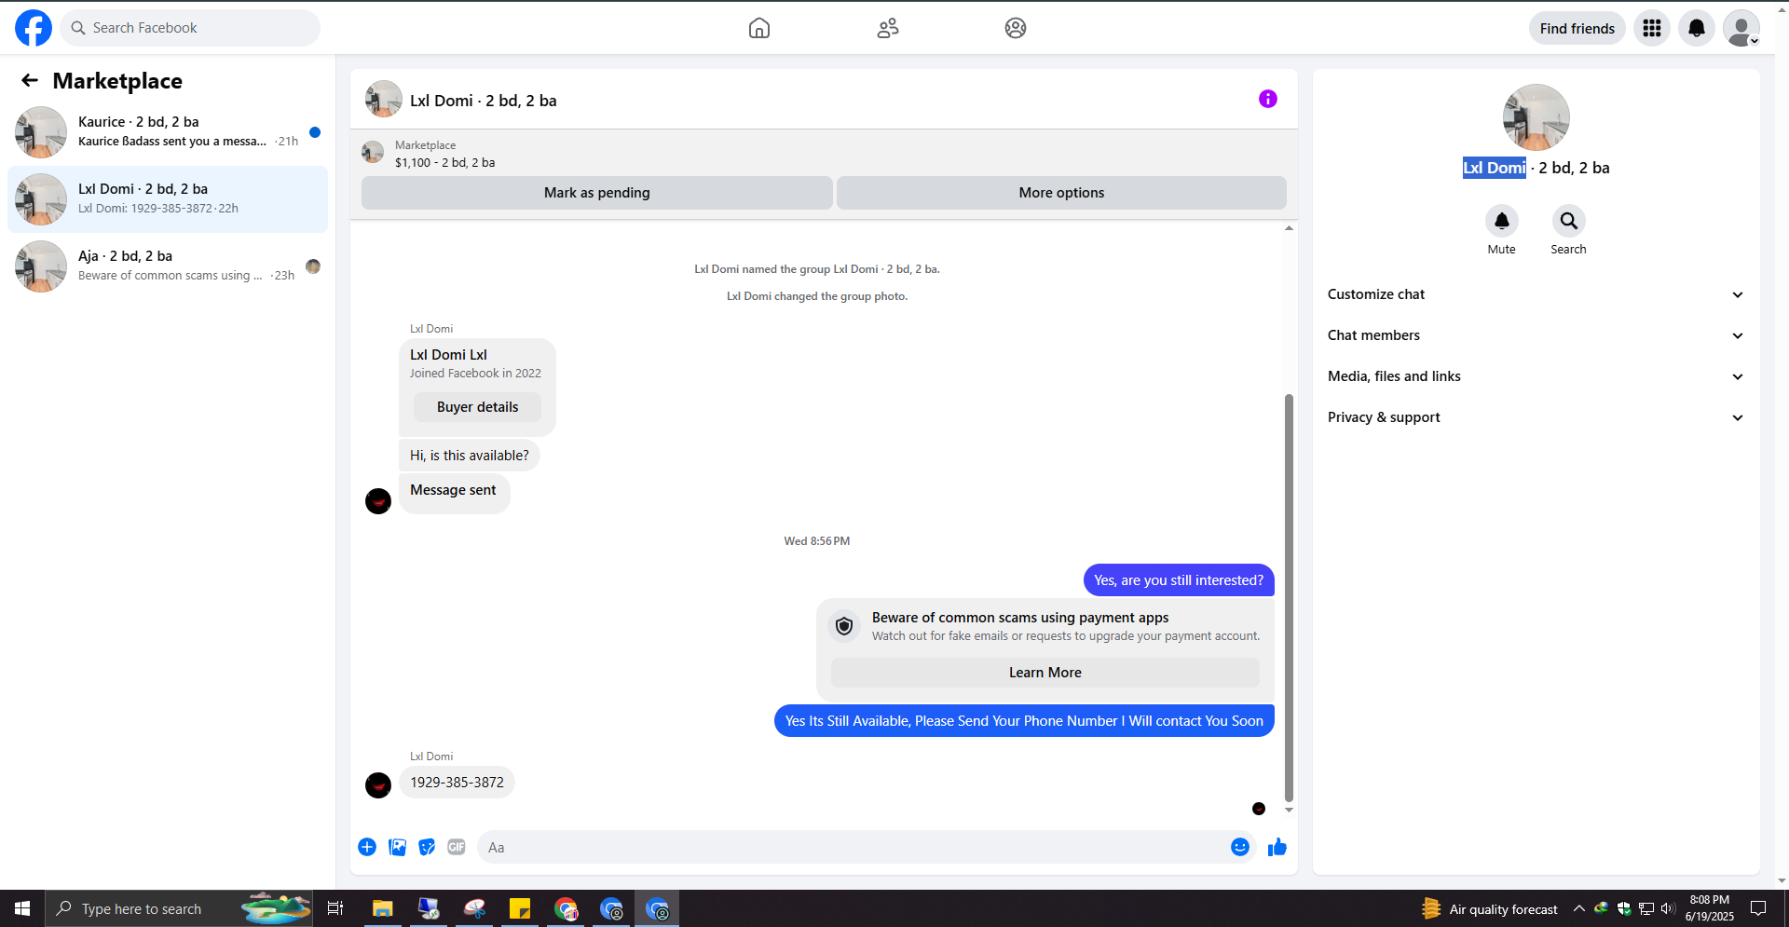The image size is (1789, 927).
Task: Open the account profile menu
Action: tap(1741, 28)
